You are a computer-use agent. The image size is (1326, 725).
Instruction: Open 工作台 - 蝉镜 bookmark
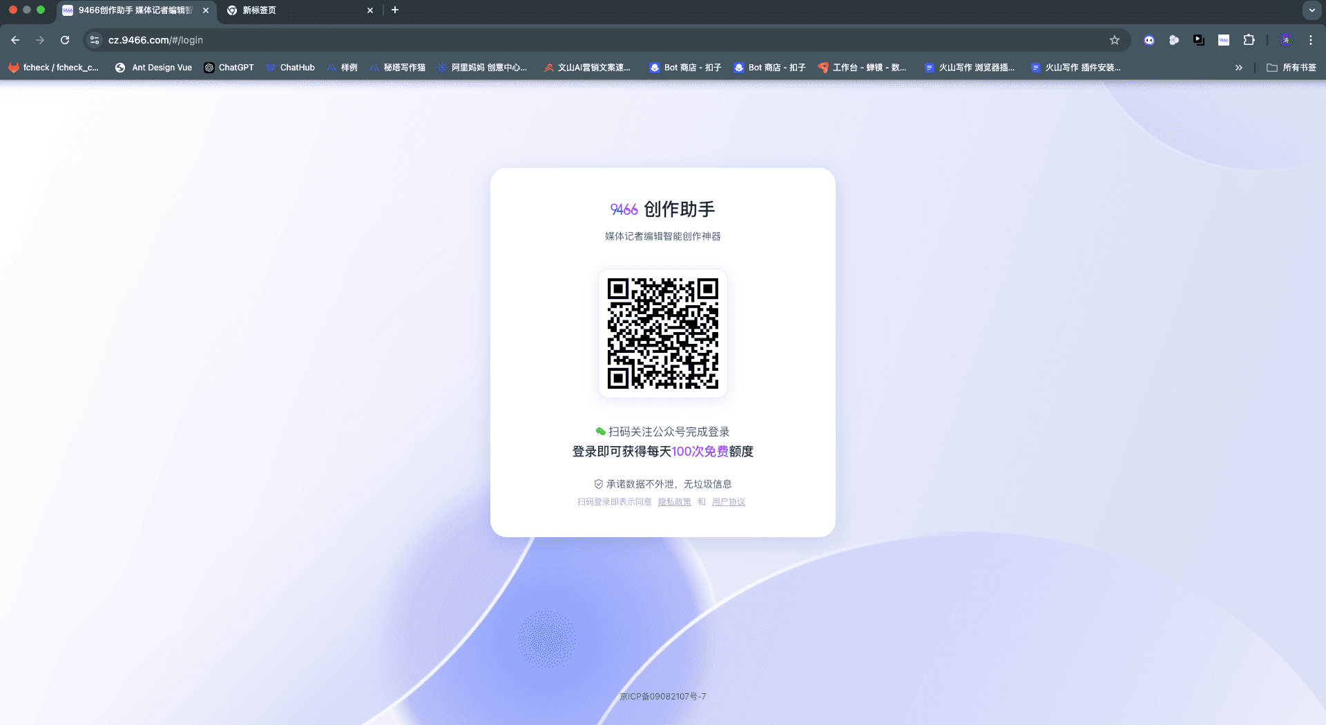[x=862, y=68]
